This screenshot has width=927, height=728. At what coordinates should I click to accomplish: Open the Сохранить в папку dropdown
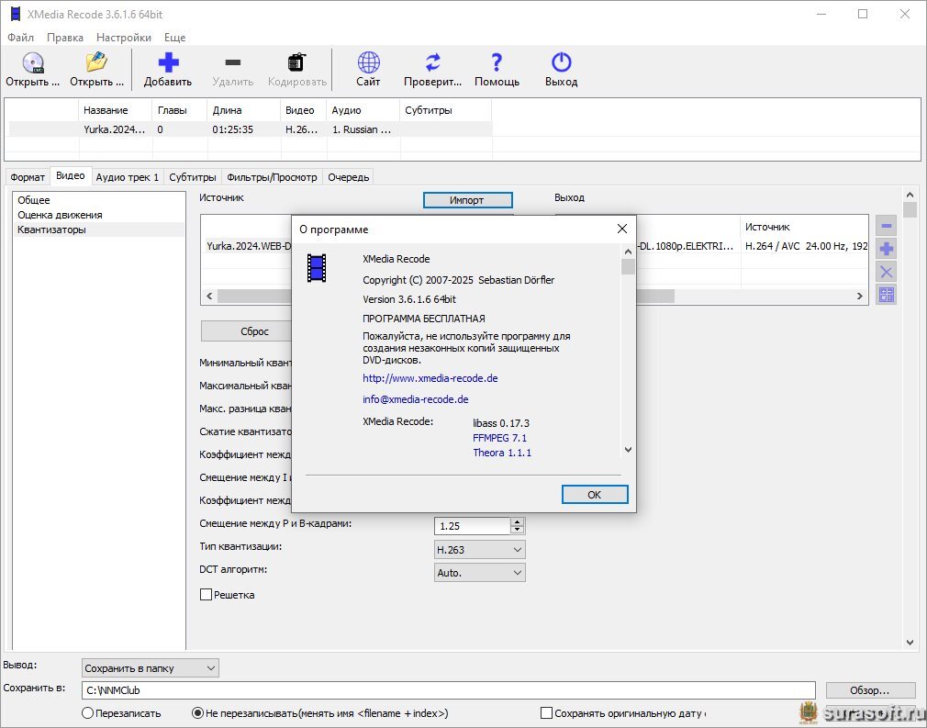pyautogui.click(x=151, y=668)
